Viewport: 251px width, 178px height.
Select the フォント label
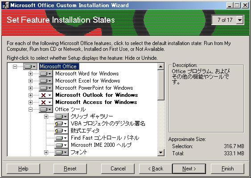point(79,152)
